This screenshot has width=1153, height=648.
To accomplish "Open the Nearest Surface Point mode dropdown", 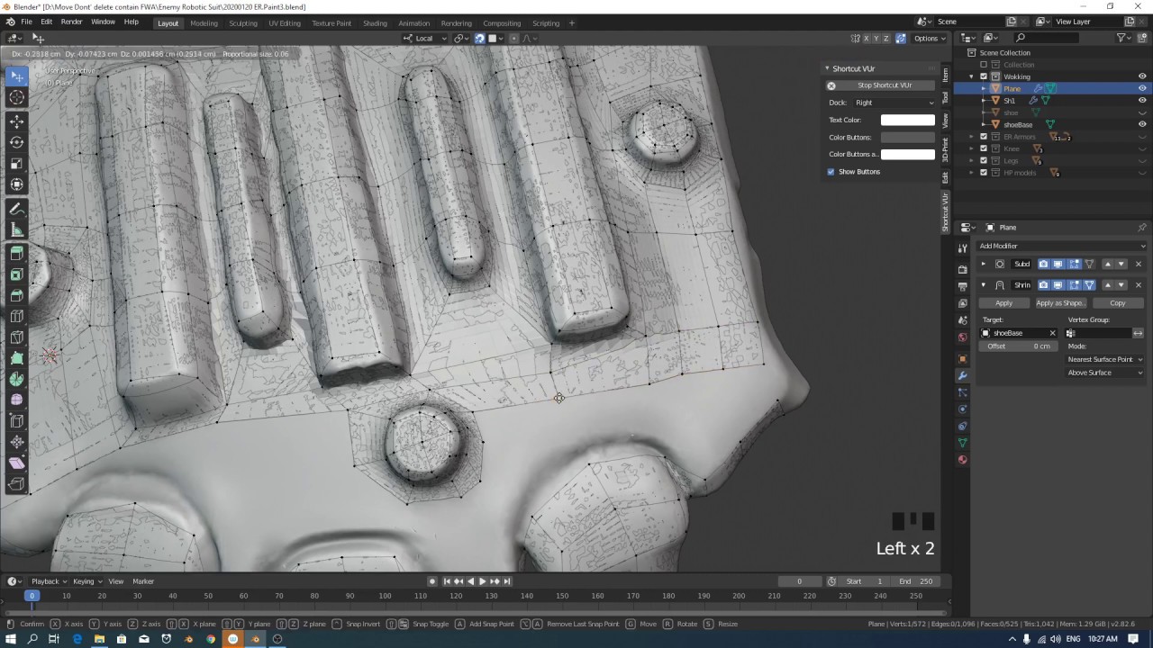I will [1104, 359].
